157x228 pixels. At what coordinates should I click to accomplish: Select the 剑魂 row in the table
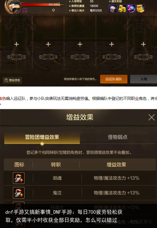(80, 178)
